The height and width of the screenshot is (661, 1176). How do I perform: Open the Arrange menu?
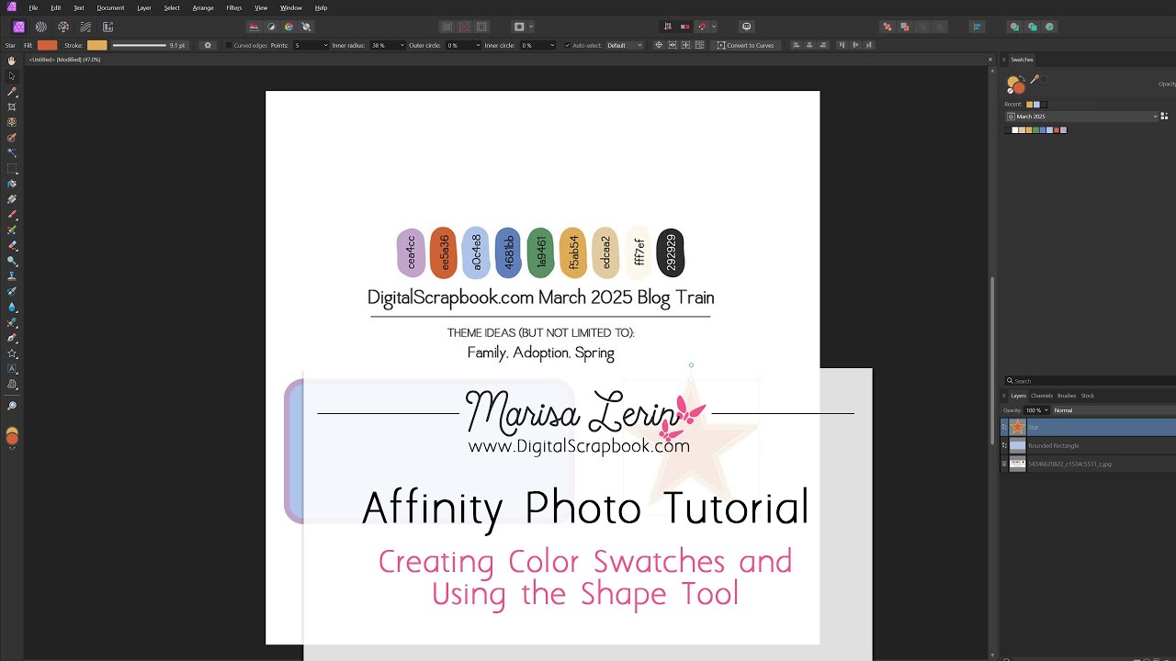(x=203, y=7)
